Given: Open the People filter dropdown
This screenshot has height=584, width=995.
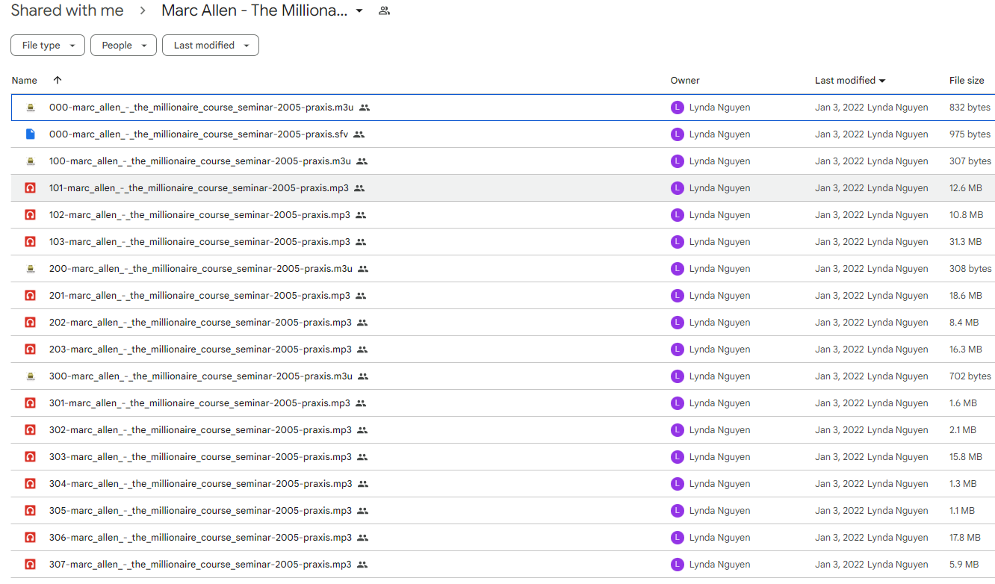Looking at the screenshot, I should pos(124,46).
